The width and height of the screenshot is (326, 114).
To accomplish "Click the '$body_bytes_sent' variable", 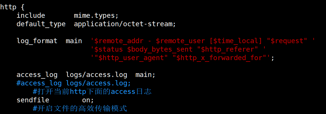I will [x=160, y=50].
